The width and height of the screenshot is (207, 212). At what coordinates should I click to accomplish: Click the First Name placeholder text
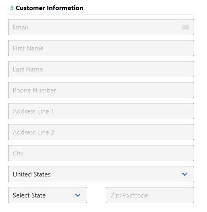[x=28, y=48]
